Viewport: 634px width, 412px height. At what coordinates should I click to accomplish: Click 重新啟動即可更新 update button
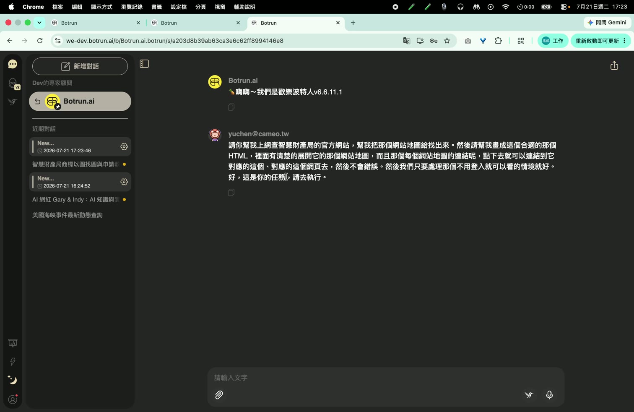click(601, 41)
